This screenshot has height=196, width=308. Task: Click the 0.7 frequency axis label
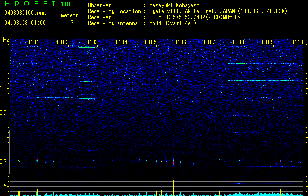pos(4,162)
